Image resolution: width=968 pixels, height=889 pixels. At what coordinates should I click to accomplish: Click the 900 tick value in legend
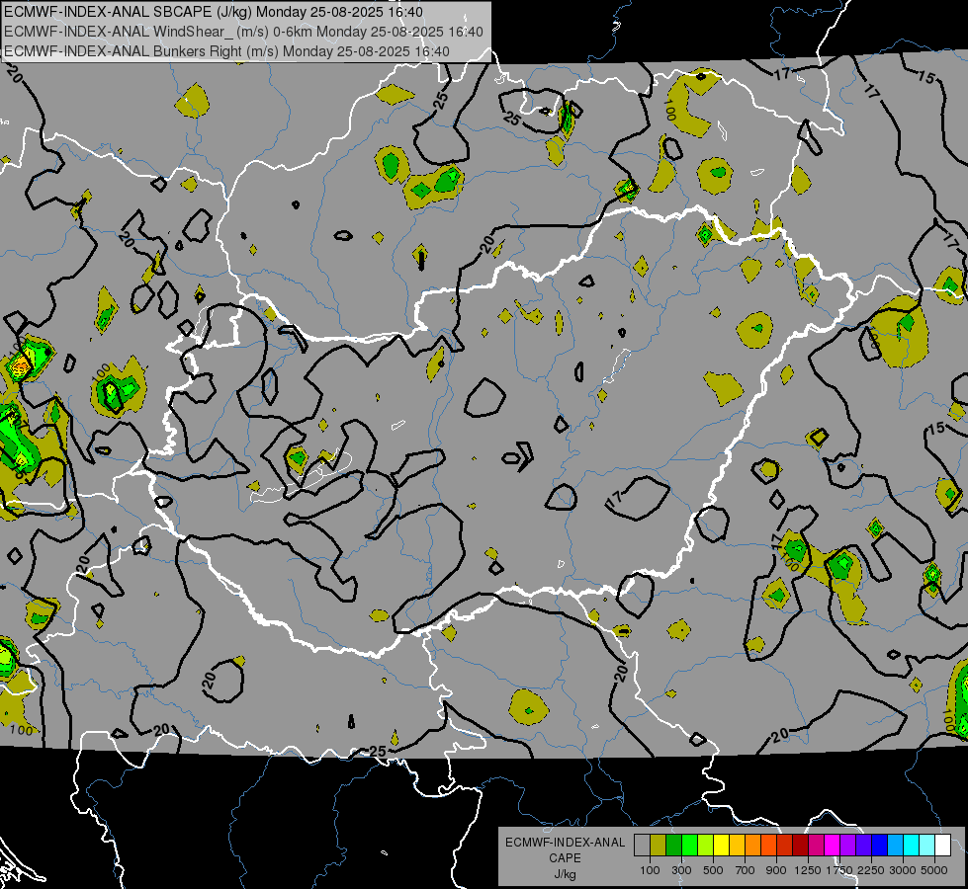point(776,870)
